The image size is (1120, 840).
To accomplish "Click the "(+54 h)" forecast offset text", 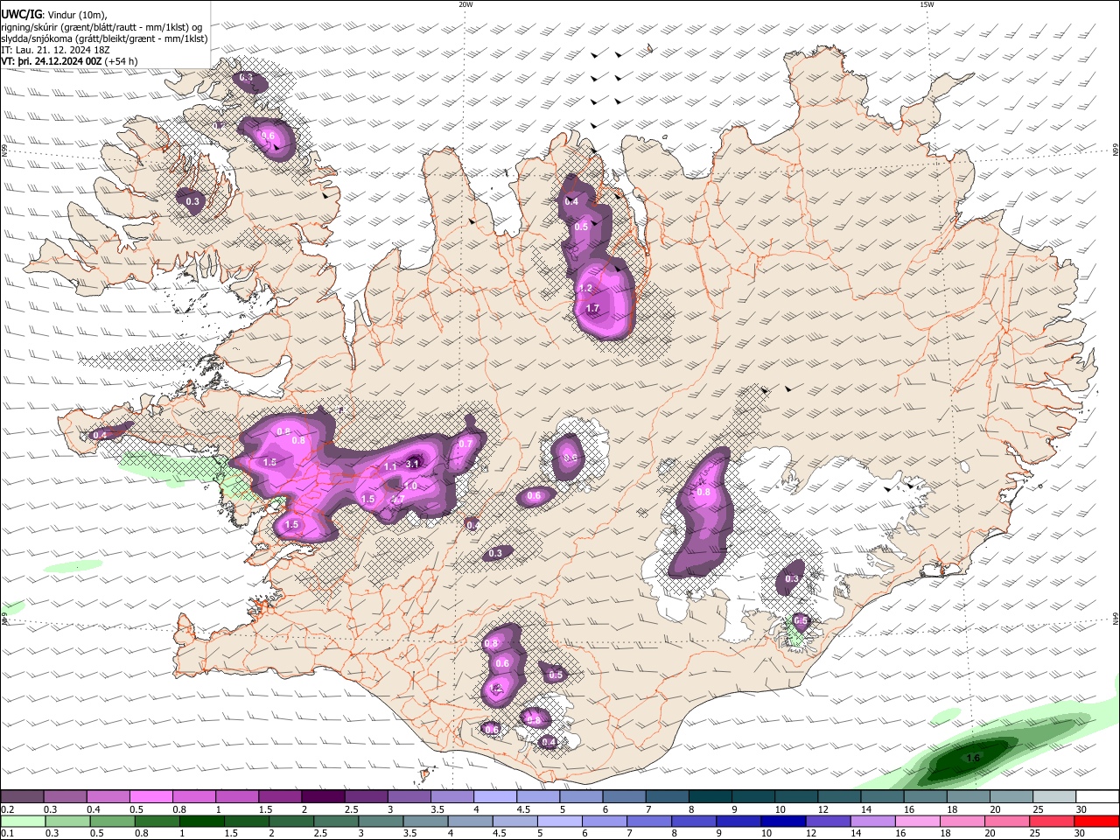I will 122,61.
